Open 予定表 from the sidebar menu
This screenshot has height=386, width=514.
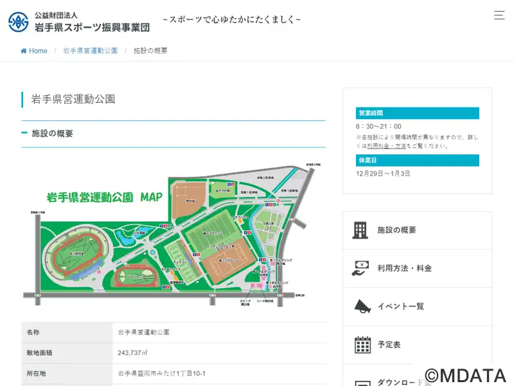pos(389,345)
